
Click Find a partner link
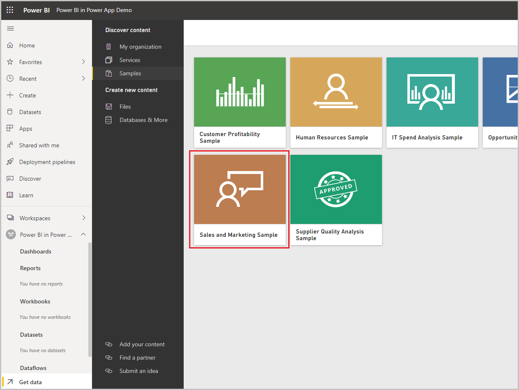click(x=137, y=358)
